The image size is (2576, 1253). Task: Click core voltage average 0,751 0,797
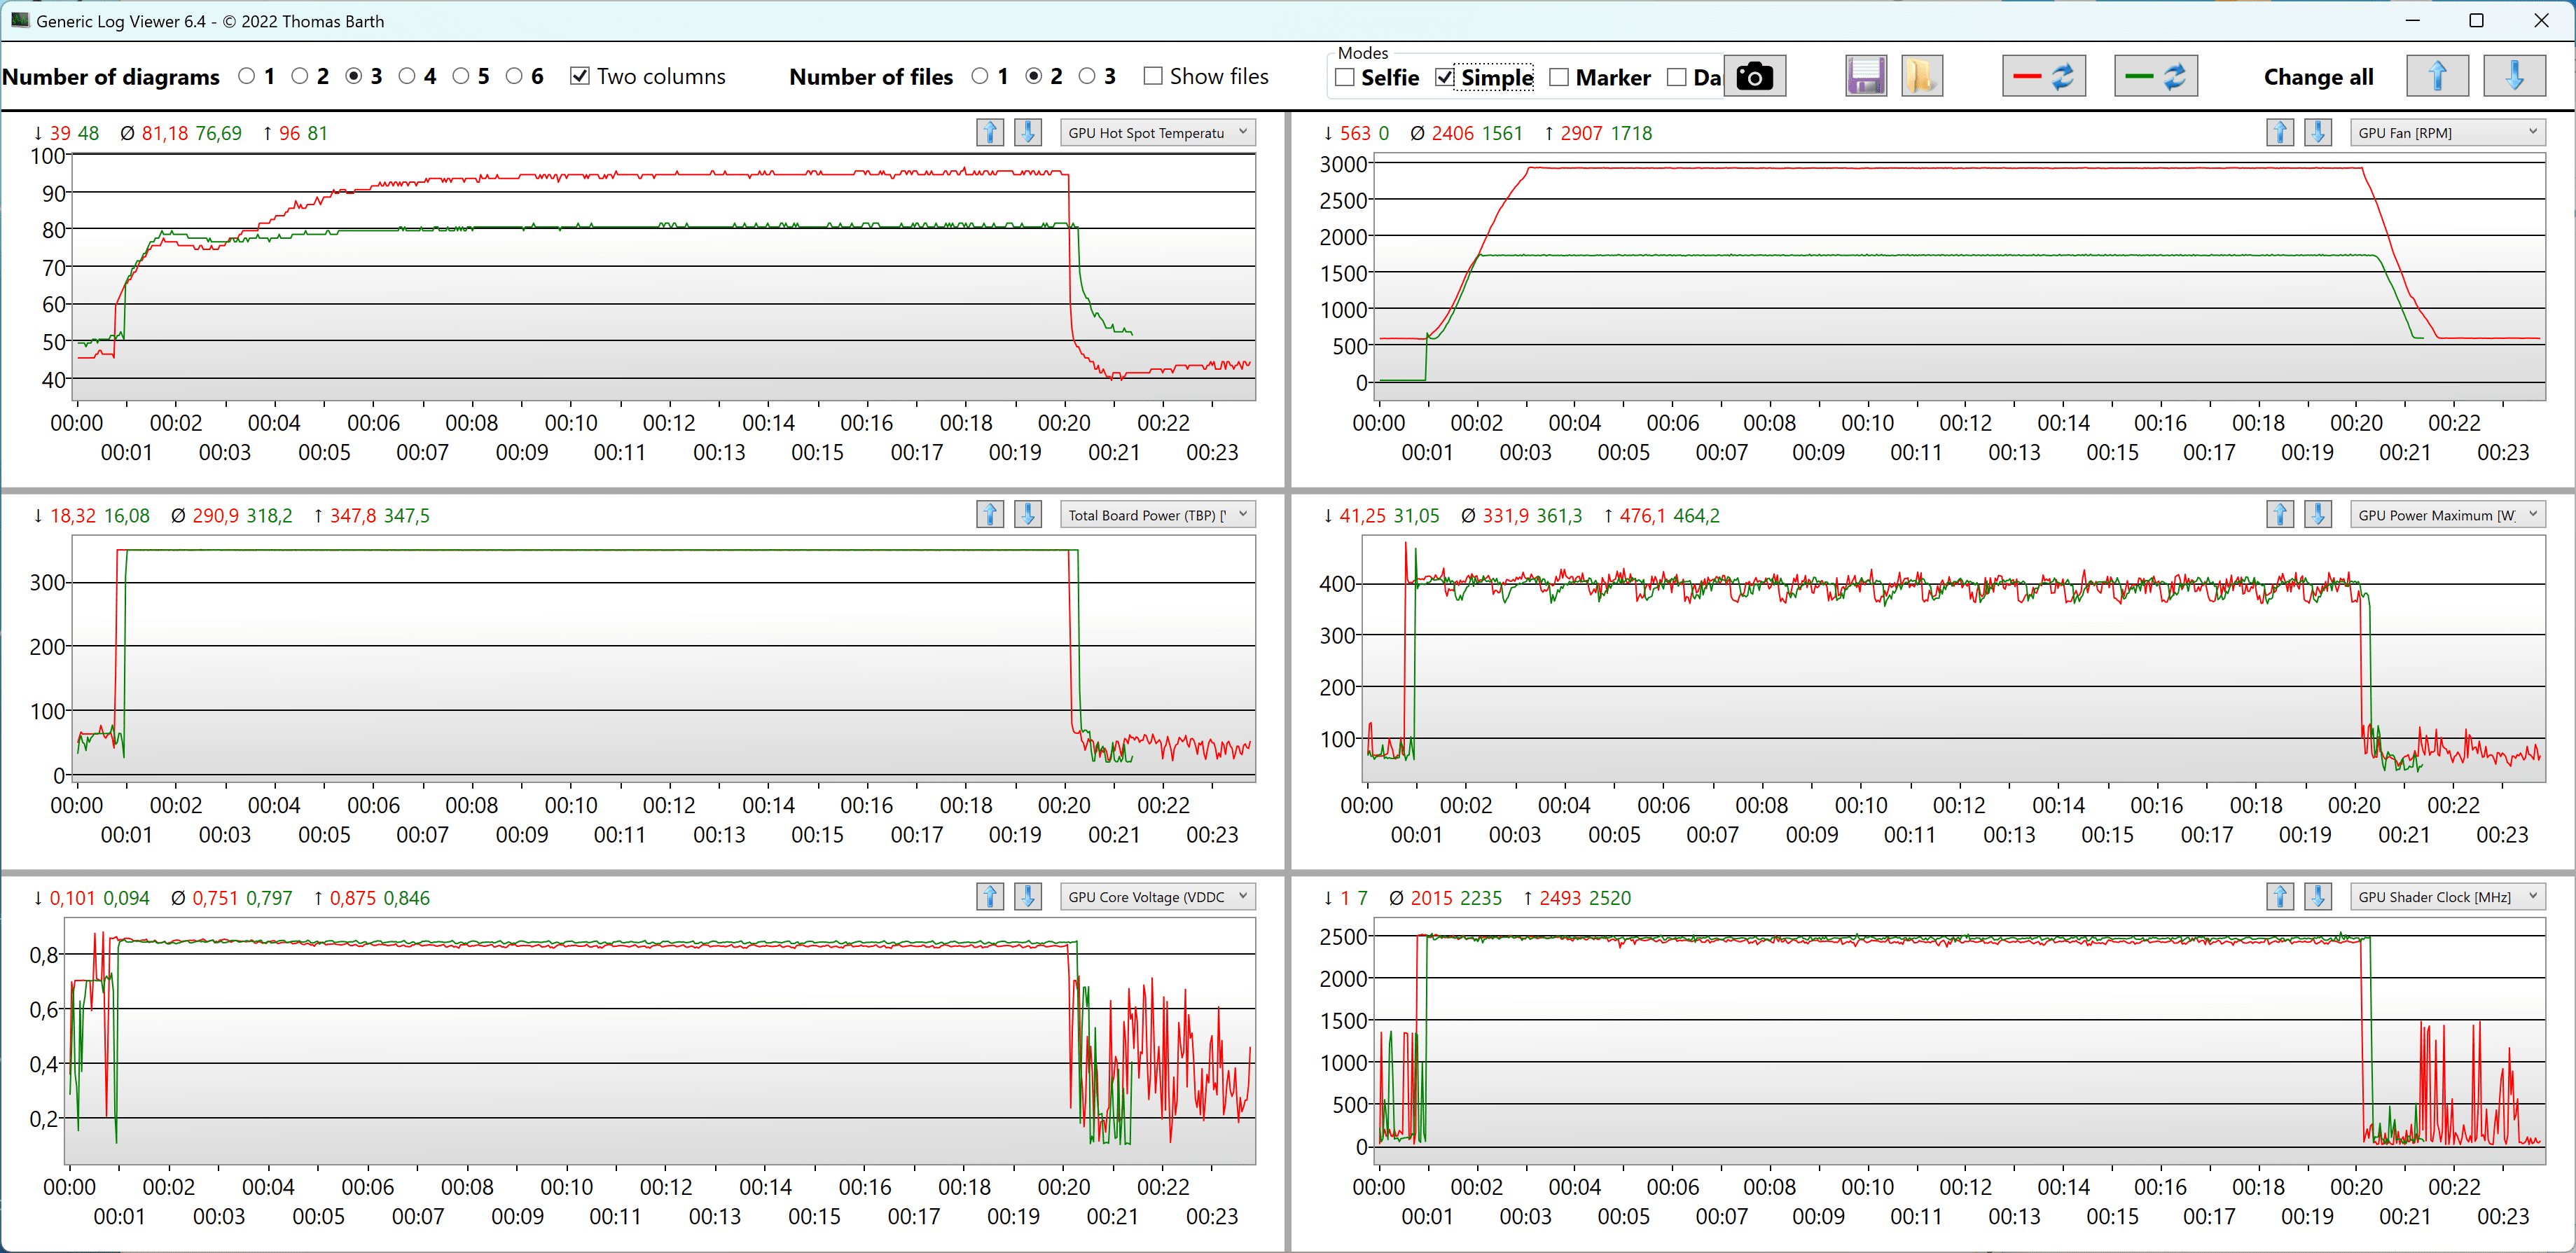pos(242,897)
